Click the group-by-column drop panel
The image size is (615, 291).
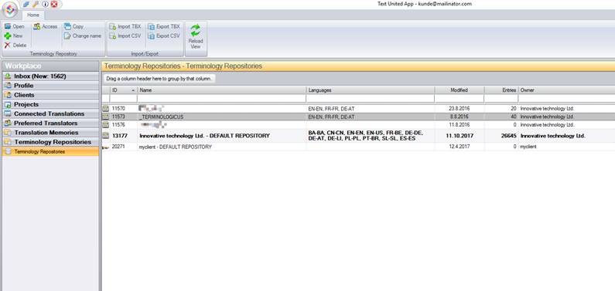pos(358,79)
